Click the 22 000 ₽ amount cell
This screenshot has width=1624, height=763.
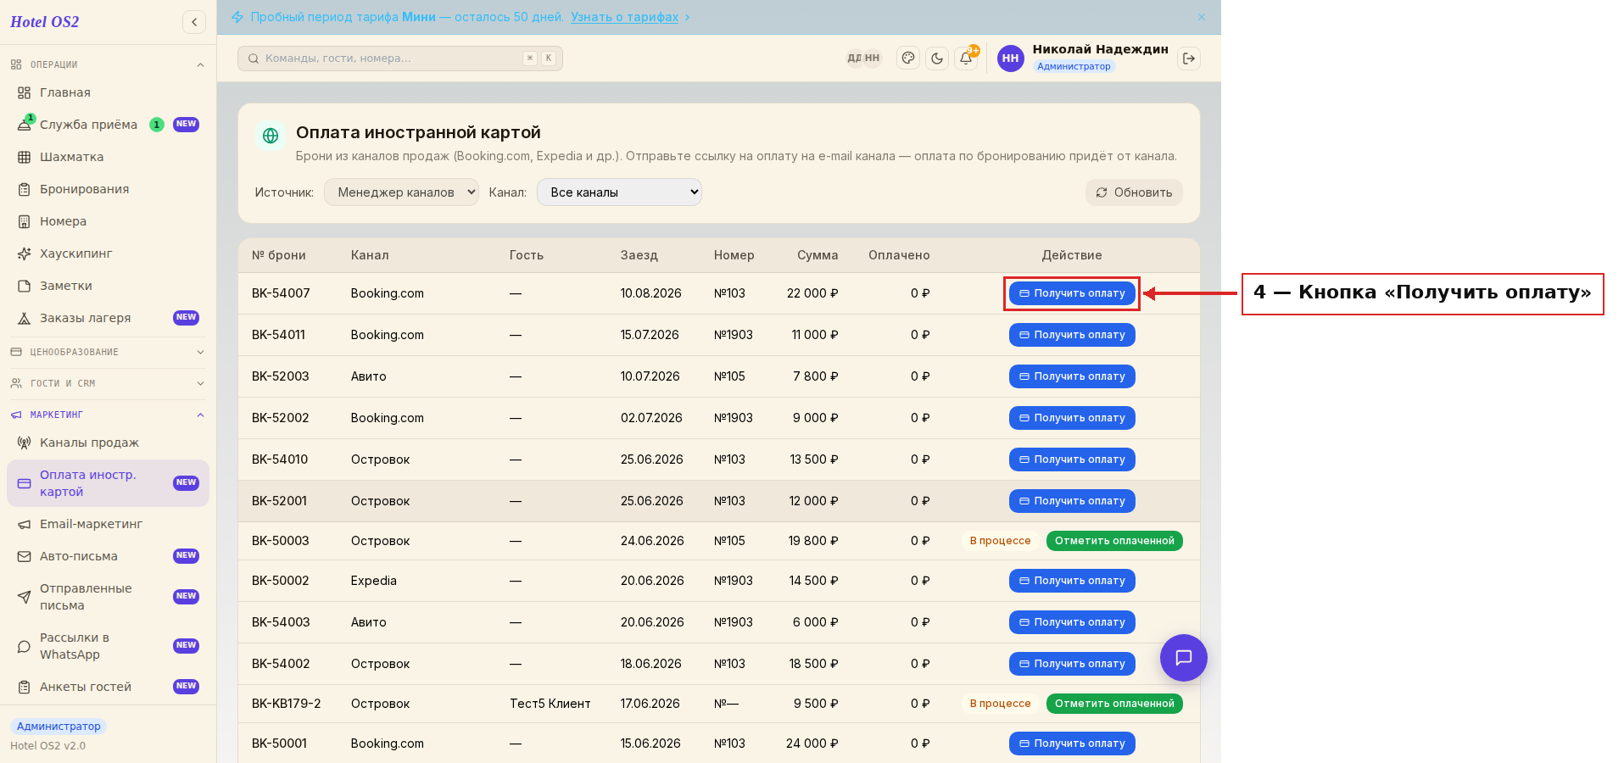812,293
